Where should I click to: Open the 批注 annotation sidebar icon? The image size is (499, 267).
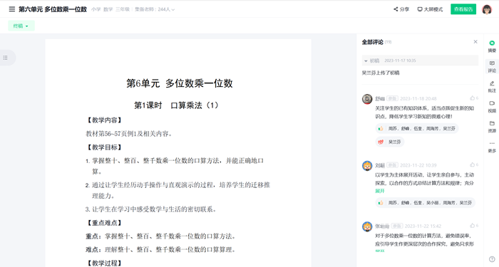click(x=492, y=86)
